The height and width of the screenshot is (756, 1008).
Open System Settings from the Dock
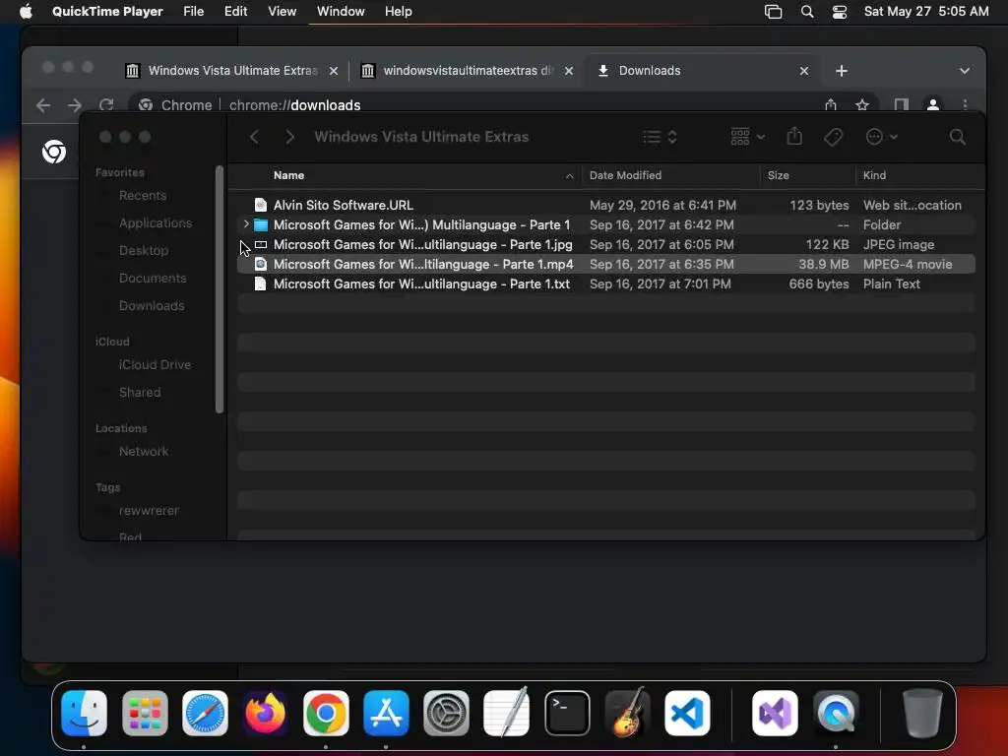[446, 713]
